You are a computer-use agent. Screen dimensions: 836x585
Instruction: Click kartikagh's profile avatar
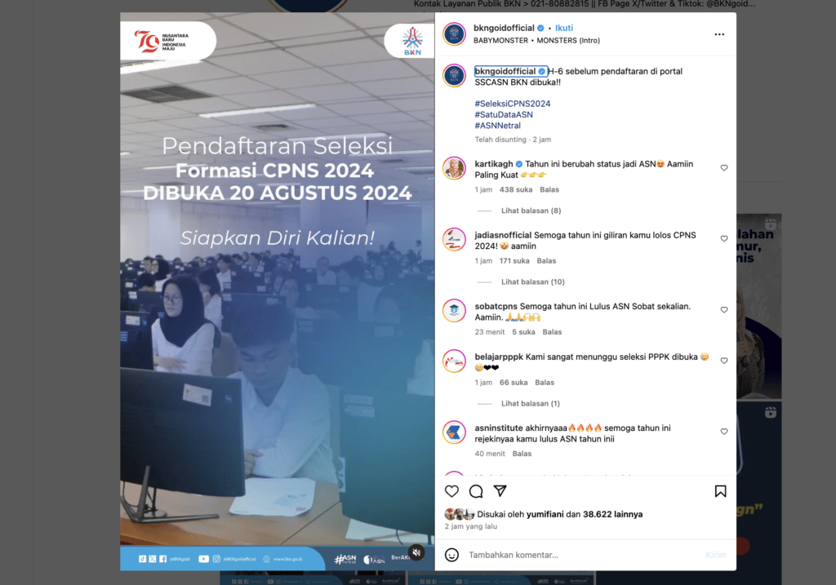tap(454, 170)
